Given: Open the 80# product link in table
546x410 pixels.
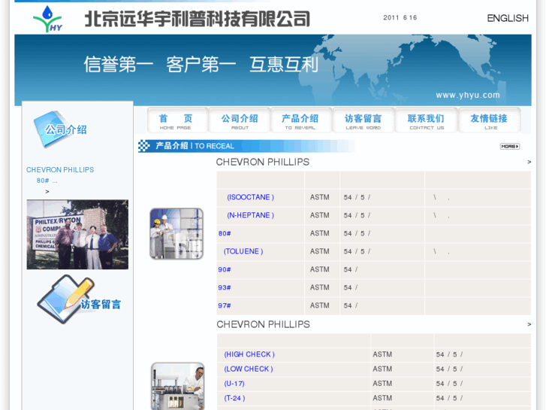Looking at the screenshot, I should point(225,233).
